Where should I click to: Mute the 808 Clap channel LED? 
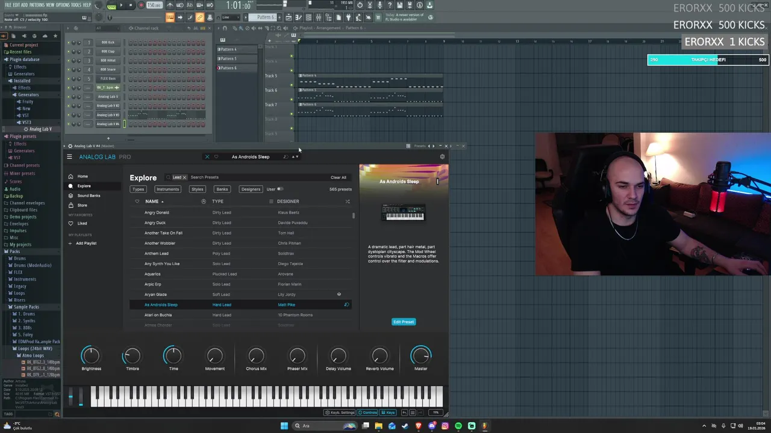point(69,52)
